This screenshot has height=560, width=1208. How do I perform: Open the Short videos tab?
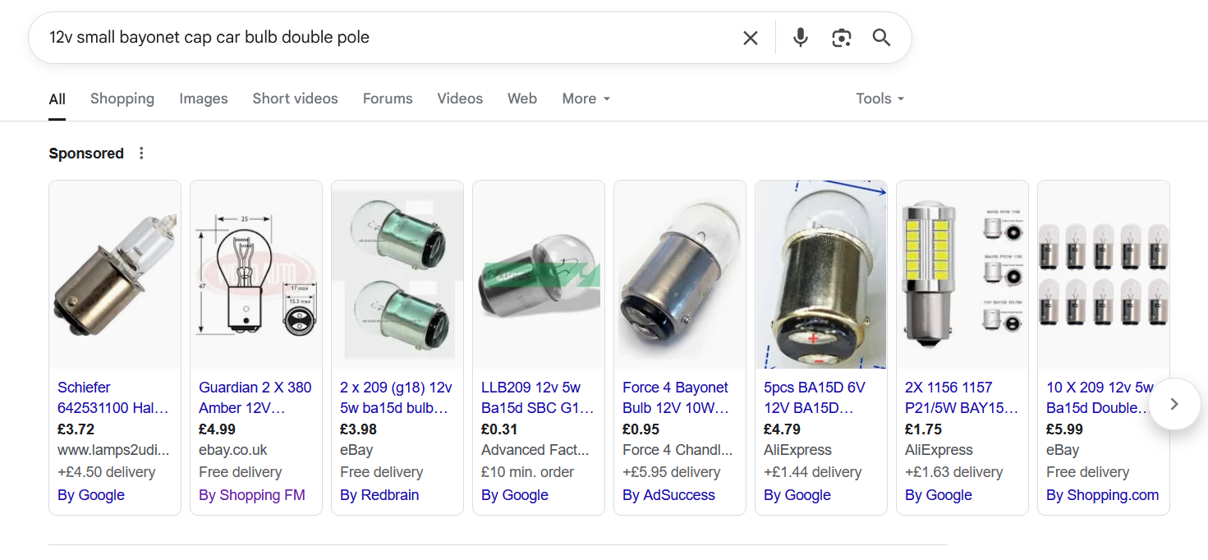point(295,99)
